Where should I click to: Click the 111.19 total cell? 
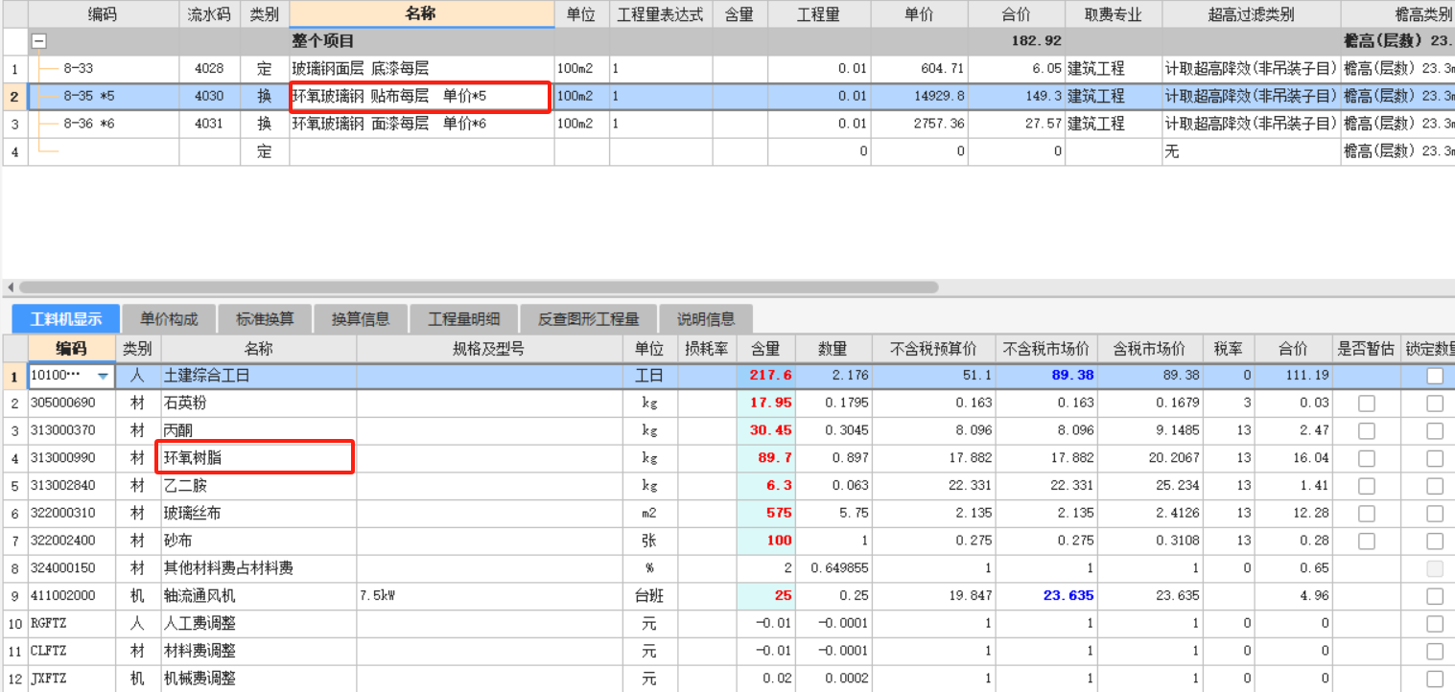1292,377
